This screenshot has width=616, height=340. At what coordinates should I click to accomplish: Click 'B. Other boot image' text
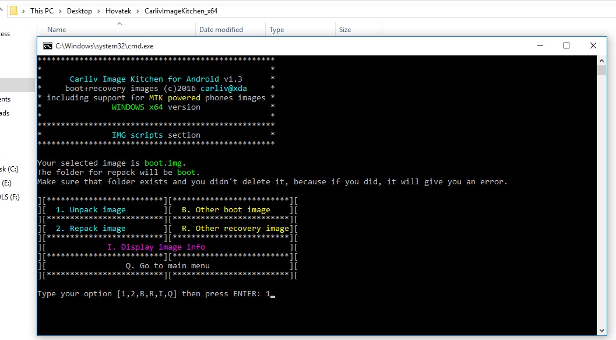226,209
